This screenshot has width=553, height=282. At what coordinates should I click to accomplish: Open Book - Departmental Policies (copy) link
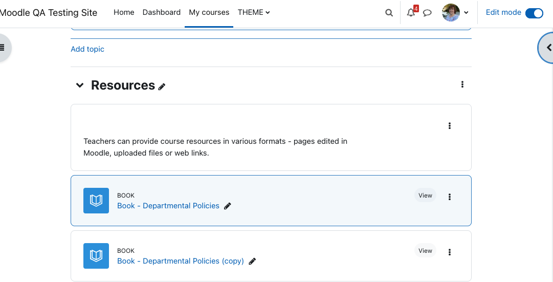click(x=181, y=261)
